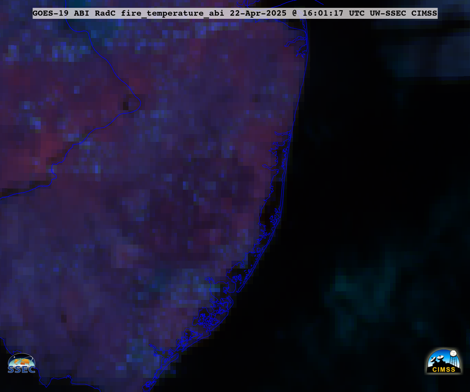Click the GOES-19 ABI image title text
The height and width of the screenshot is (392, 470).
tap(235, 13)
